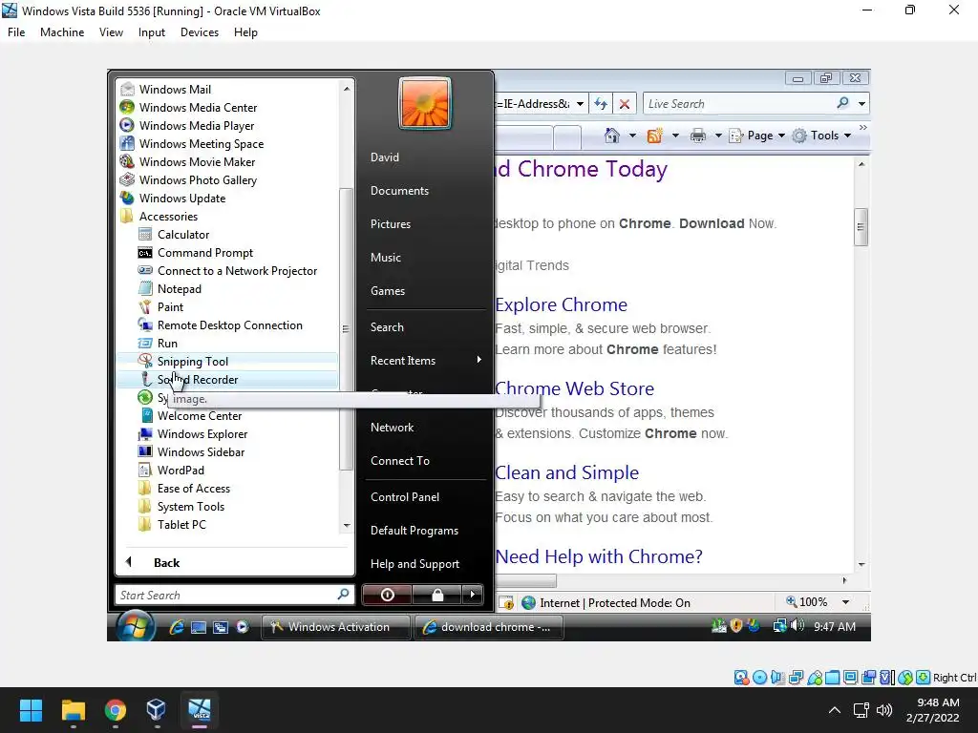Viewport: 978px width, 733px height.
Task: Open the IE Tools dropdown menu
Action: click(820, 136)
